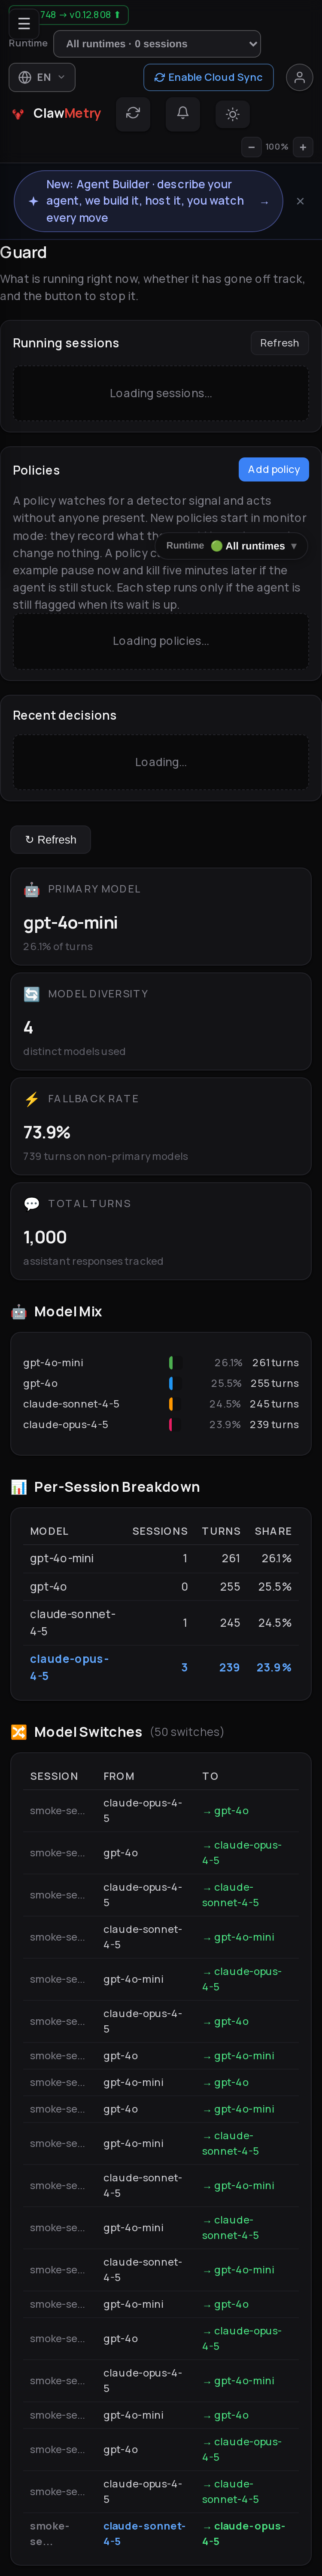Zoom out with the minus button
Viewport: 322px width, 2576px height.
pyautogui.click(x=251, y=147)
